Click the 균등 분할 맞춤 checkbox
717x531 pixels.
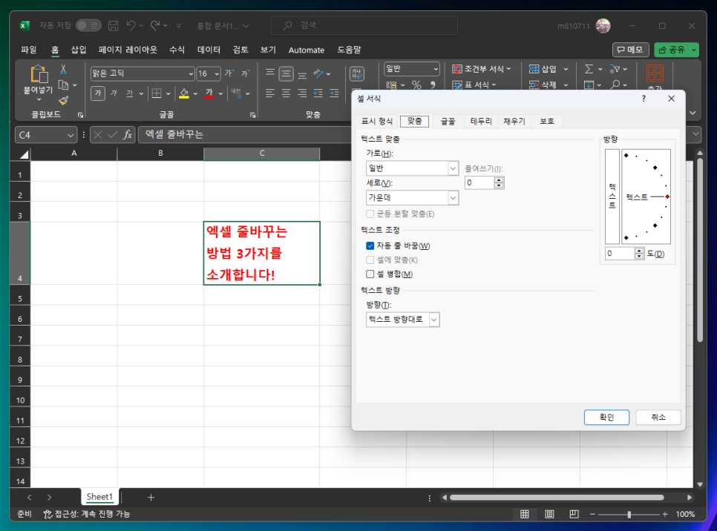[x=370, y=214]
